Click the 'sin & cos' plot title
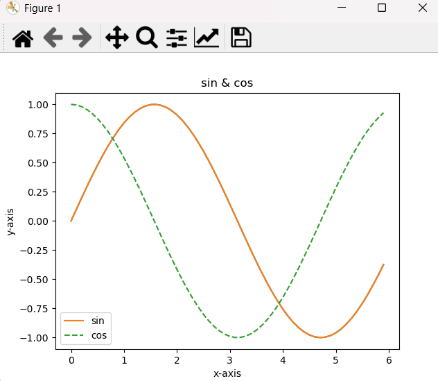Image resolution: width=438 pixels, height=381 pixels. pyautogui.click(x=227, y=83)
